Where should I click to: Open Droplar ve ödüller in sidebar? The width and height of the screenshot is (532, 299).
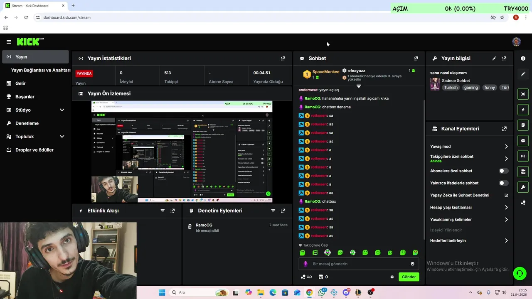click(x=35, y=150)
